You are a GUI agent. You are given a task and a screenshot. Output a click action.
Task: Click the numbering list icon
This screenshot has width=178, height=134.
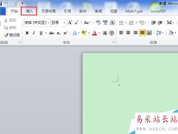[131, 23]
